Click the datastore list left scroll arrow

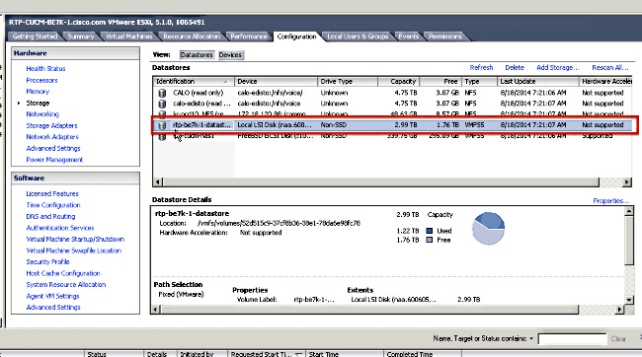tap(158, 182)
